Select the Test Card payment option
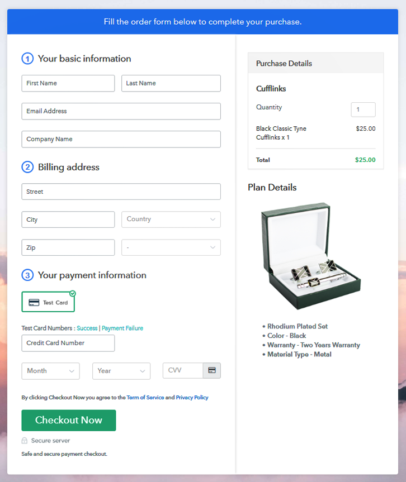 (48, 302)
